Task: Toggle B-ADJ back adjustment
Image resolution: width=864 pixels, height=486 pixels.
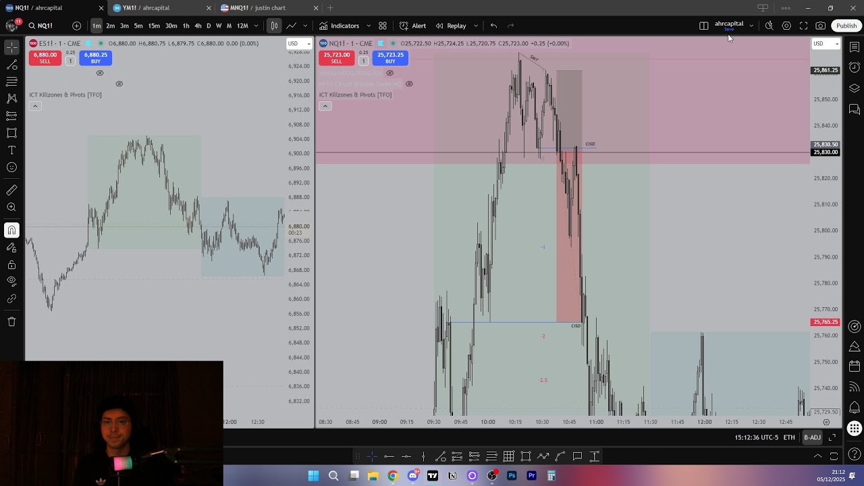Action: (x=812, y=437)
